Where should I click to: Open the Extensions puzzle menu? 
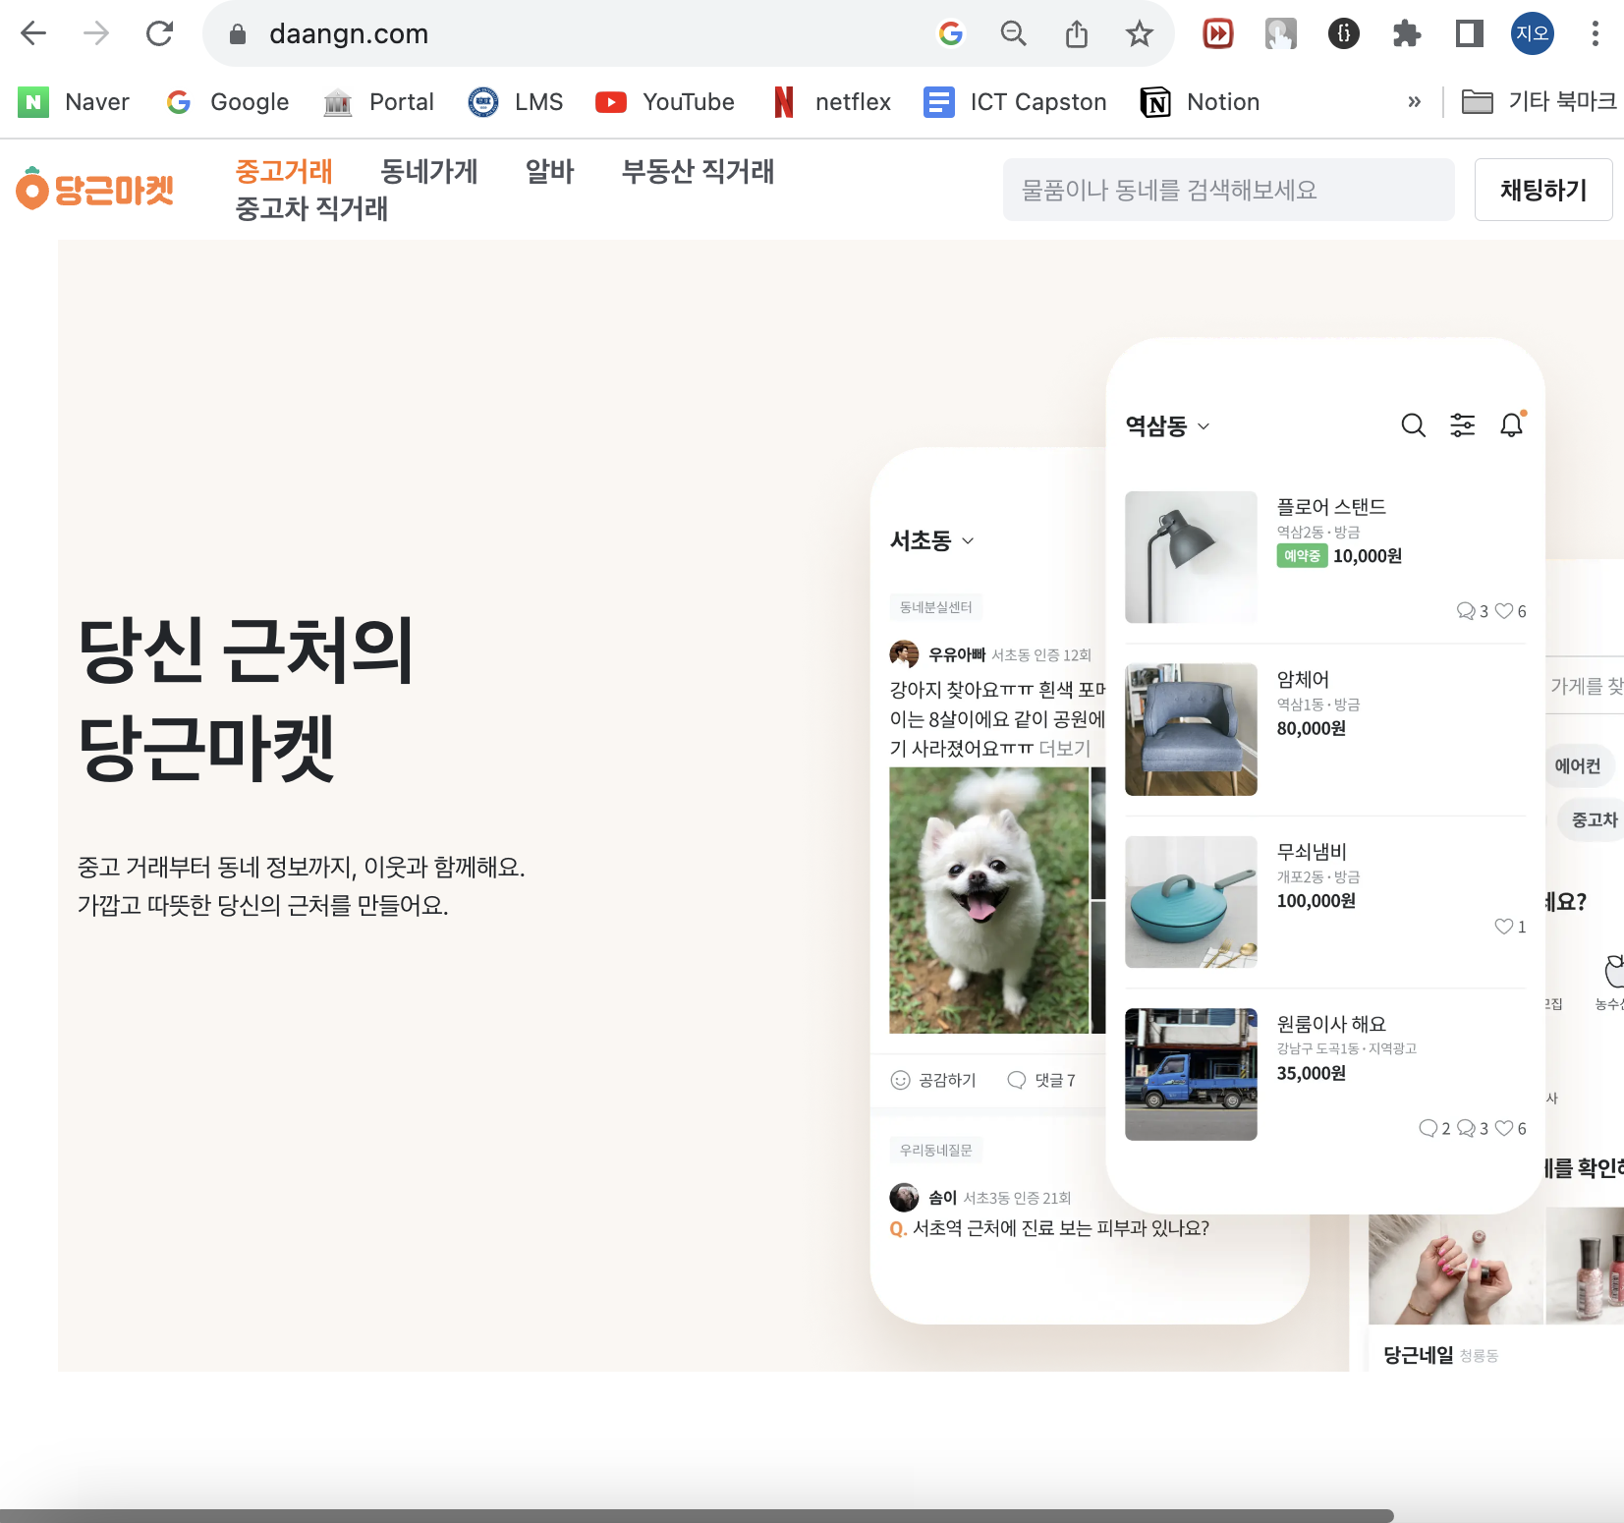[1407, 33]
